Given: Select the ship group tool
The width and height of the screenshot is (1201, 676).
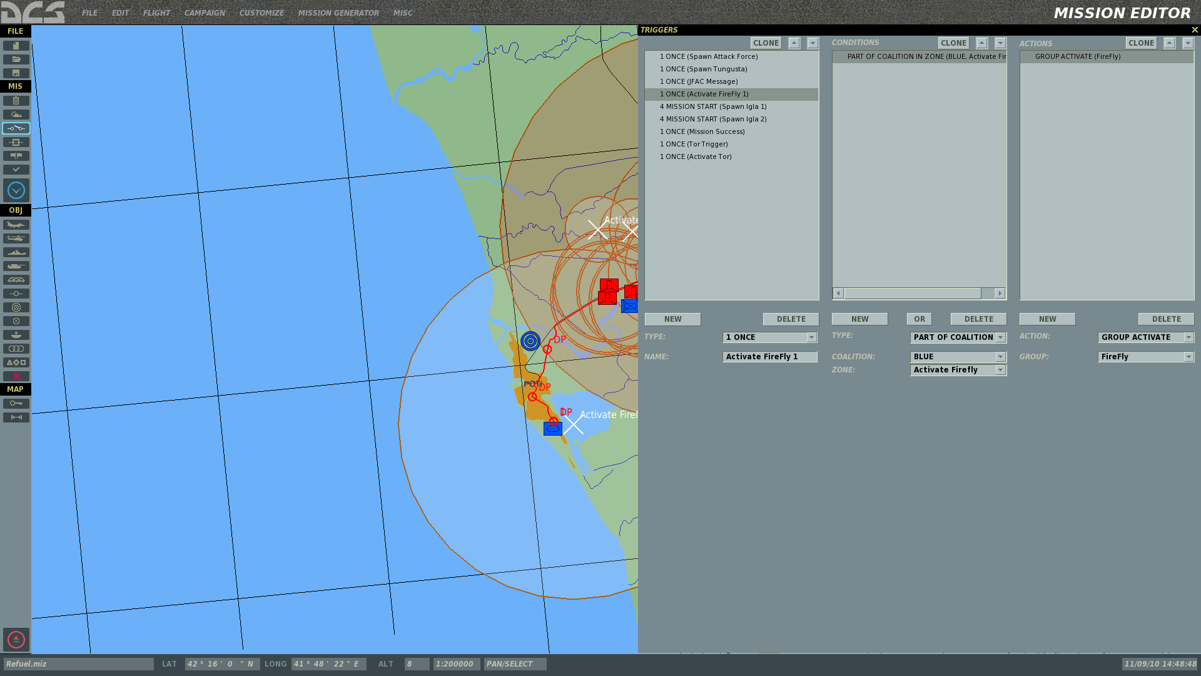Looking at the screenshot, I should tap(16, 252).
